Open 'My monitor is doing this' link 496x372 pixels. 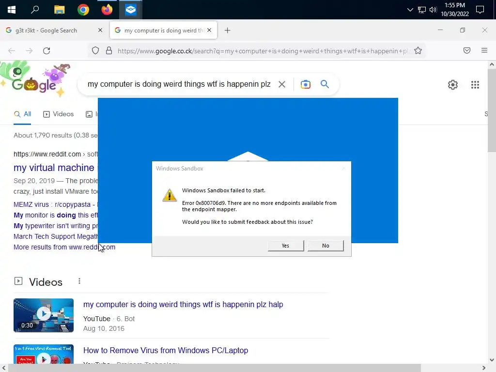pos(56,215)
